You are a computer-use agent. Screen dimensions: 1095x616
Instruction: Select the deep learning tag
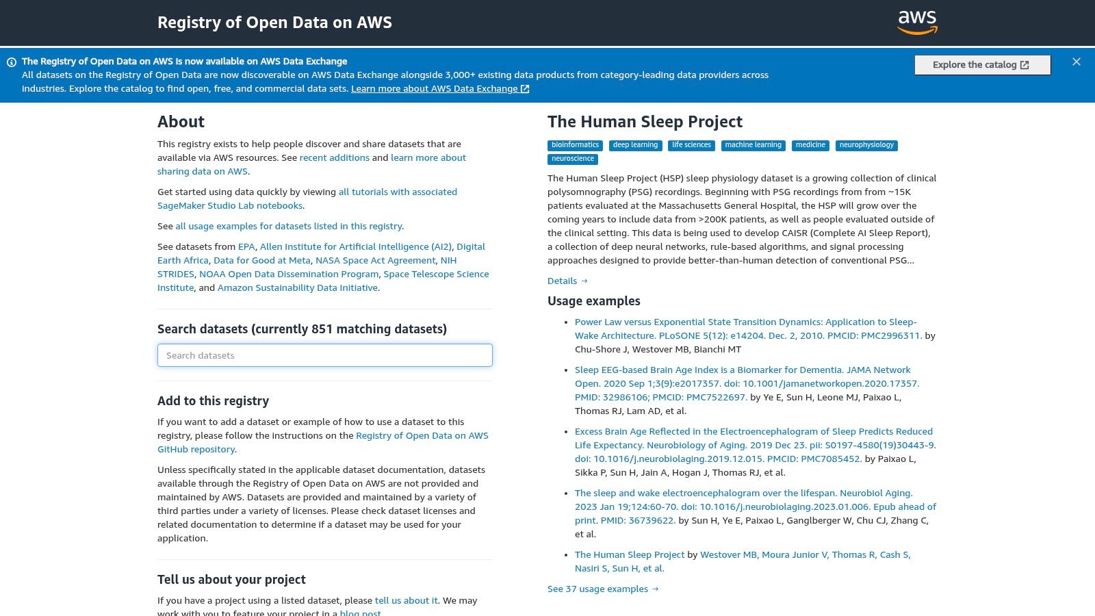pos(635,145)
